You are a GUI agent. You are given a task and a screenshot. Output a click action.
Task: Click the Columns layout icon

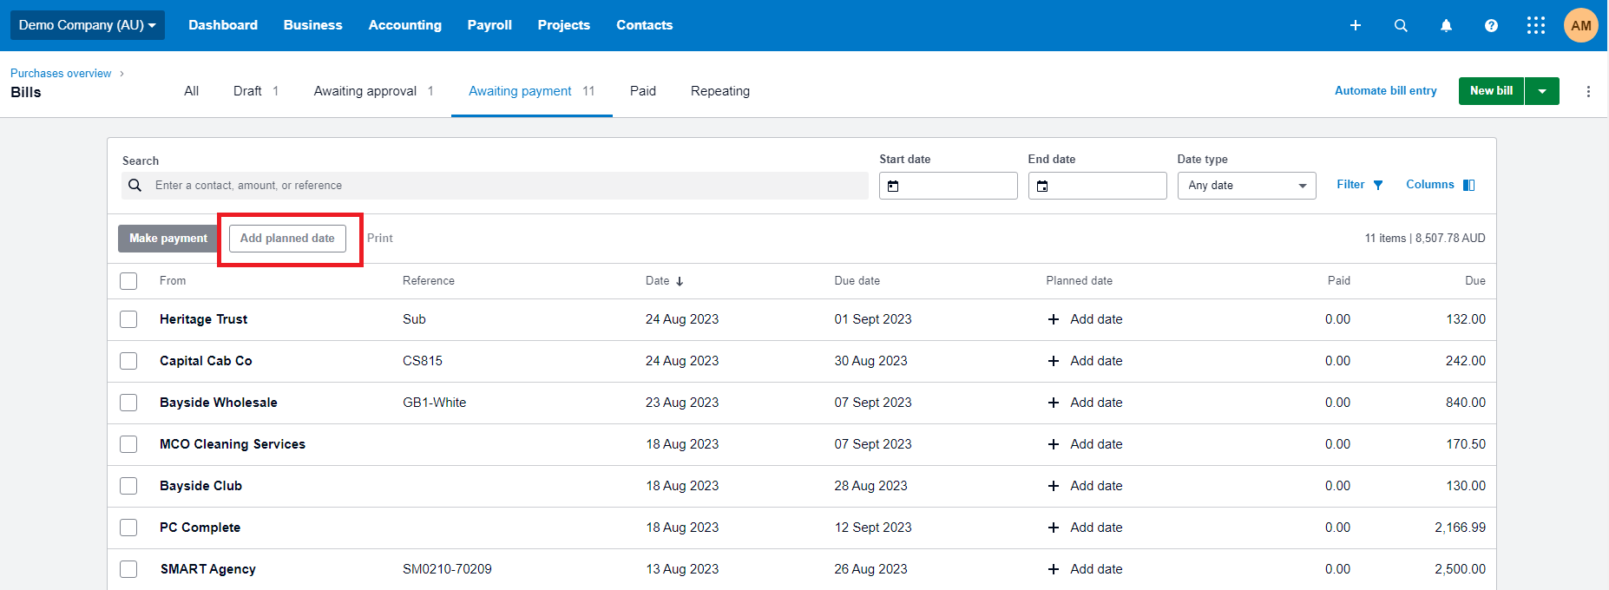pos(1468,185)
